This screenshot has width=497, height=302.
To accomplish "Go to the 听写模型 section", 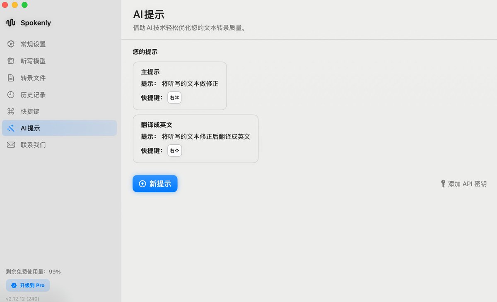I will 59,61.
